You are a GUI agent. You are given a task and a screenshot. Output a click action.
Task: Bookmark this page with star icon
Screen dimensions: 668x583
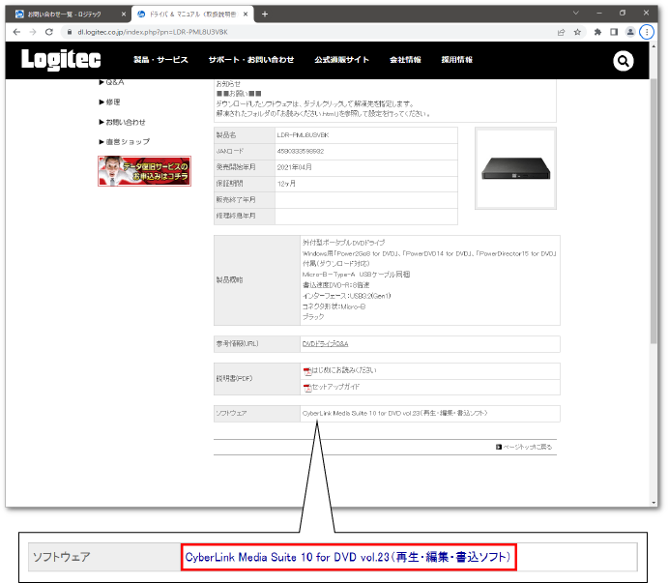tap(577, 32)
